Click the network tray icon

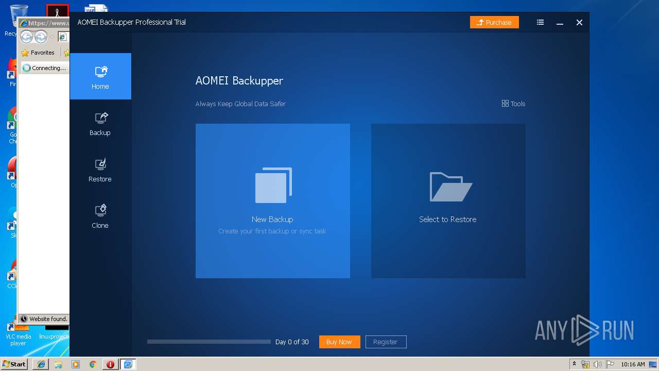click(585, 364)
